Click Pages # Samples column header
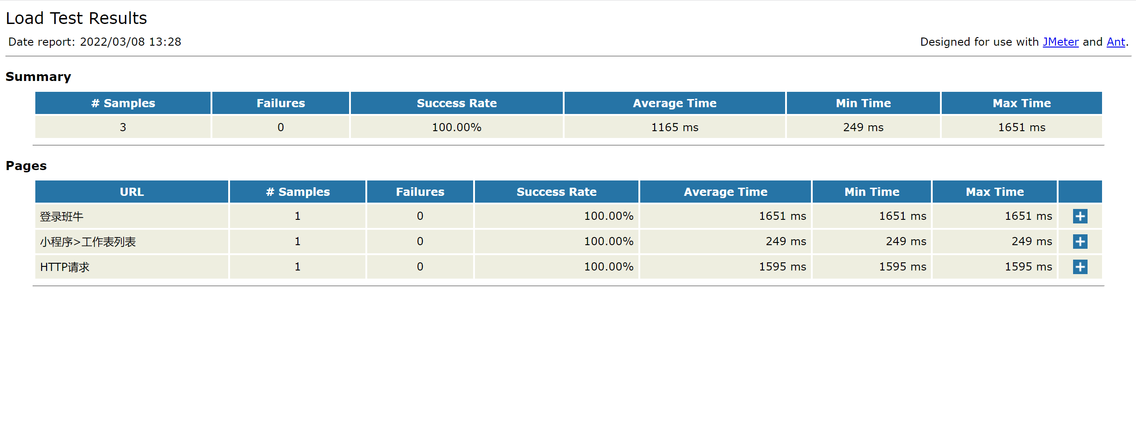Screen dimensions: 1136x441 click(x=297, y=192)
